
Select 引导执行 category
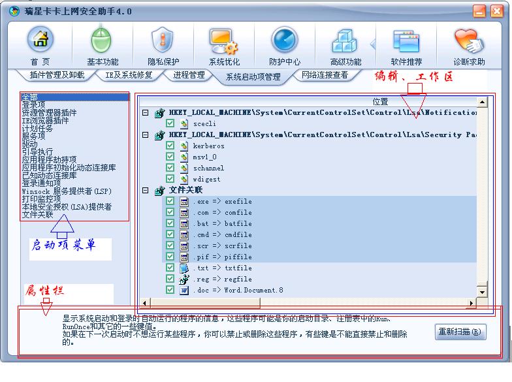37,151
